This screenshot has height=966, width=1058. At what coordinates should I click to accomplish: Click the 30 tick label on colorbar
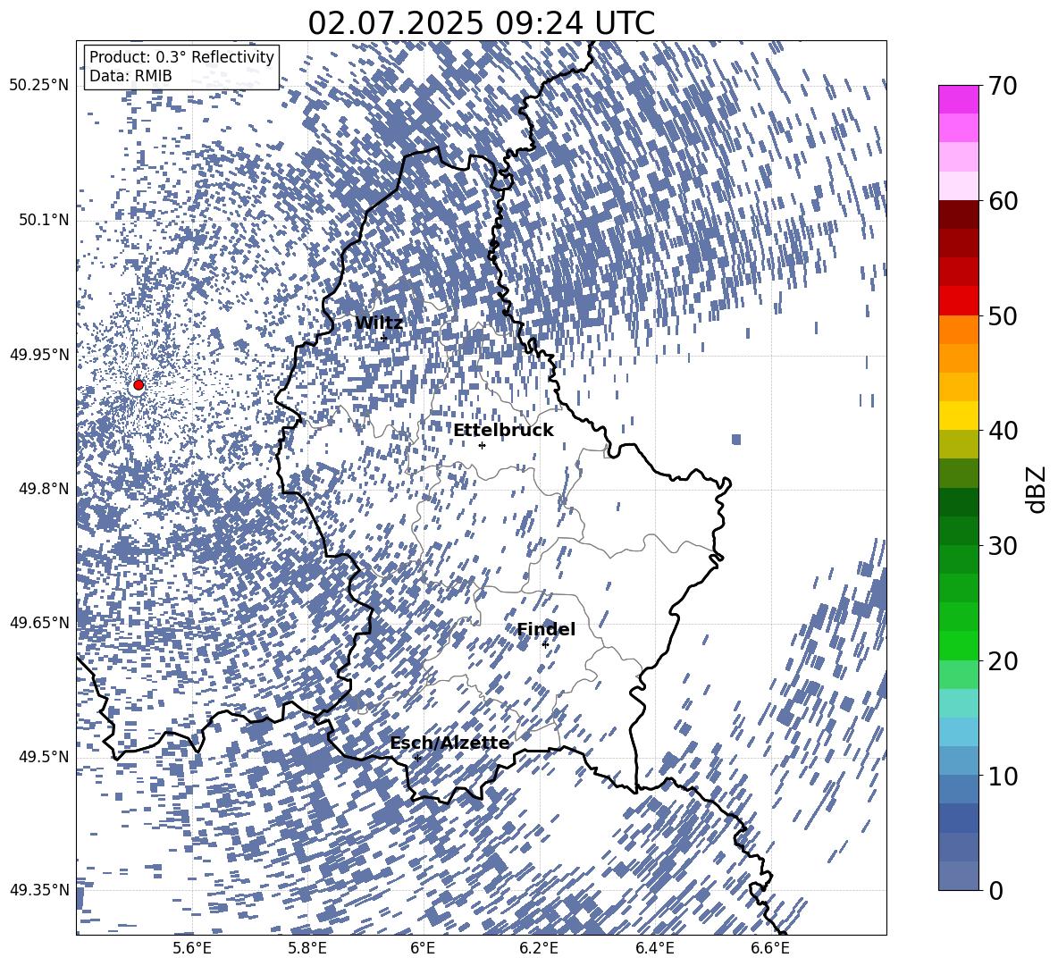[x=1003, y=545]
